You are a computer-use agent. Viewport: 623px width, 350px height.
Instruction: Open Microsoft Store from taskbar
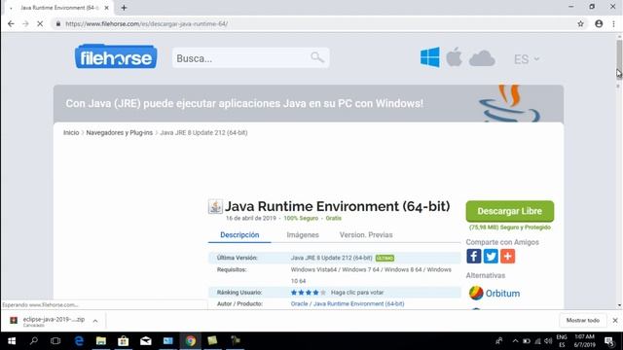click(x=124, y=341)
